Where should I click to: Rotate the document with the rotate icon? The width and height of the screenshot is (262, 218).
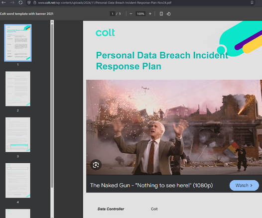(x=168, y=14)
